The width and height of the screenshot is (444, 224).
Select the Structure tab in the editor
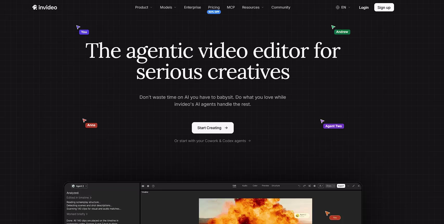click(x=276, y=186)
